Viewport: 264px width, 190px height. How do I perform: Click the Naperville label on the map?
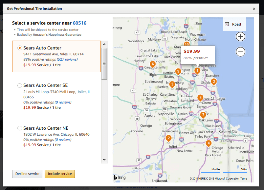click(x=166, y=114)
